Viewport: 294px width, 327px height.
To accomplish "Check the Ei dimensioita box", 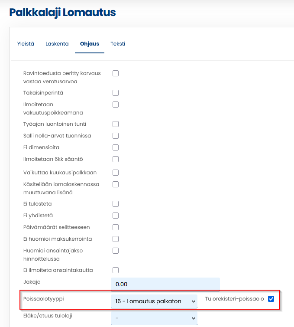I will pos(116,147).
